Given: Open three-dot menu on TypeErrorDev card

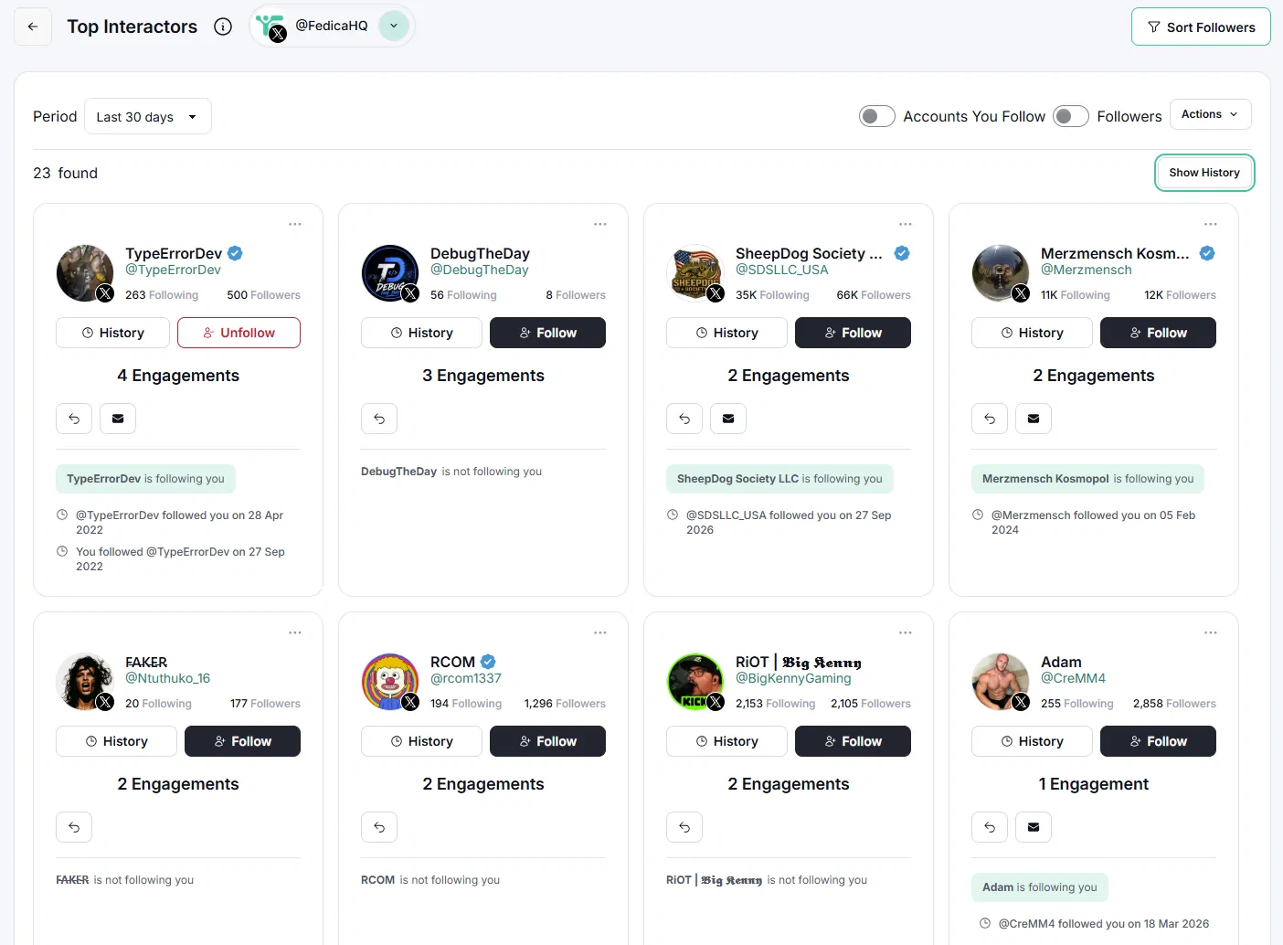Looking at the screenshot, I should tap(295, 224).
